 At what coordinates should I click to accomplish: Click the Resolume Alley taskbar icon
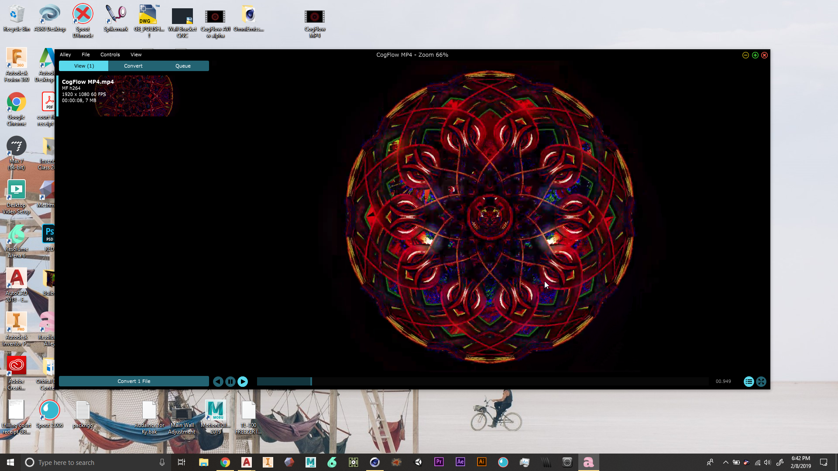588,462
